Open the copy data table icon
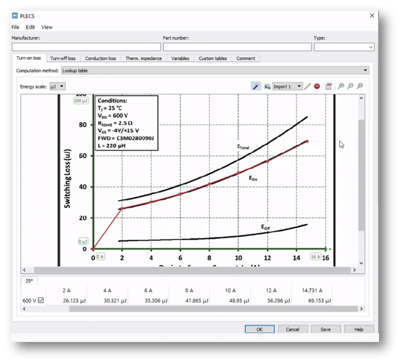The width and height of the screenshot is (401, 364). click(328, 86)
